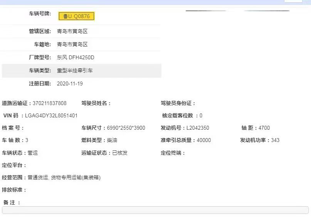Image resolution: width=311 pixels, height=217 pixels.
Task: Click the 管辖区域 value 青岛市黄岛区
Action: pyautogui.click(x=72, y=32)
